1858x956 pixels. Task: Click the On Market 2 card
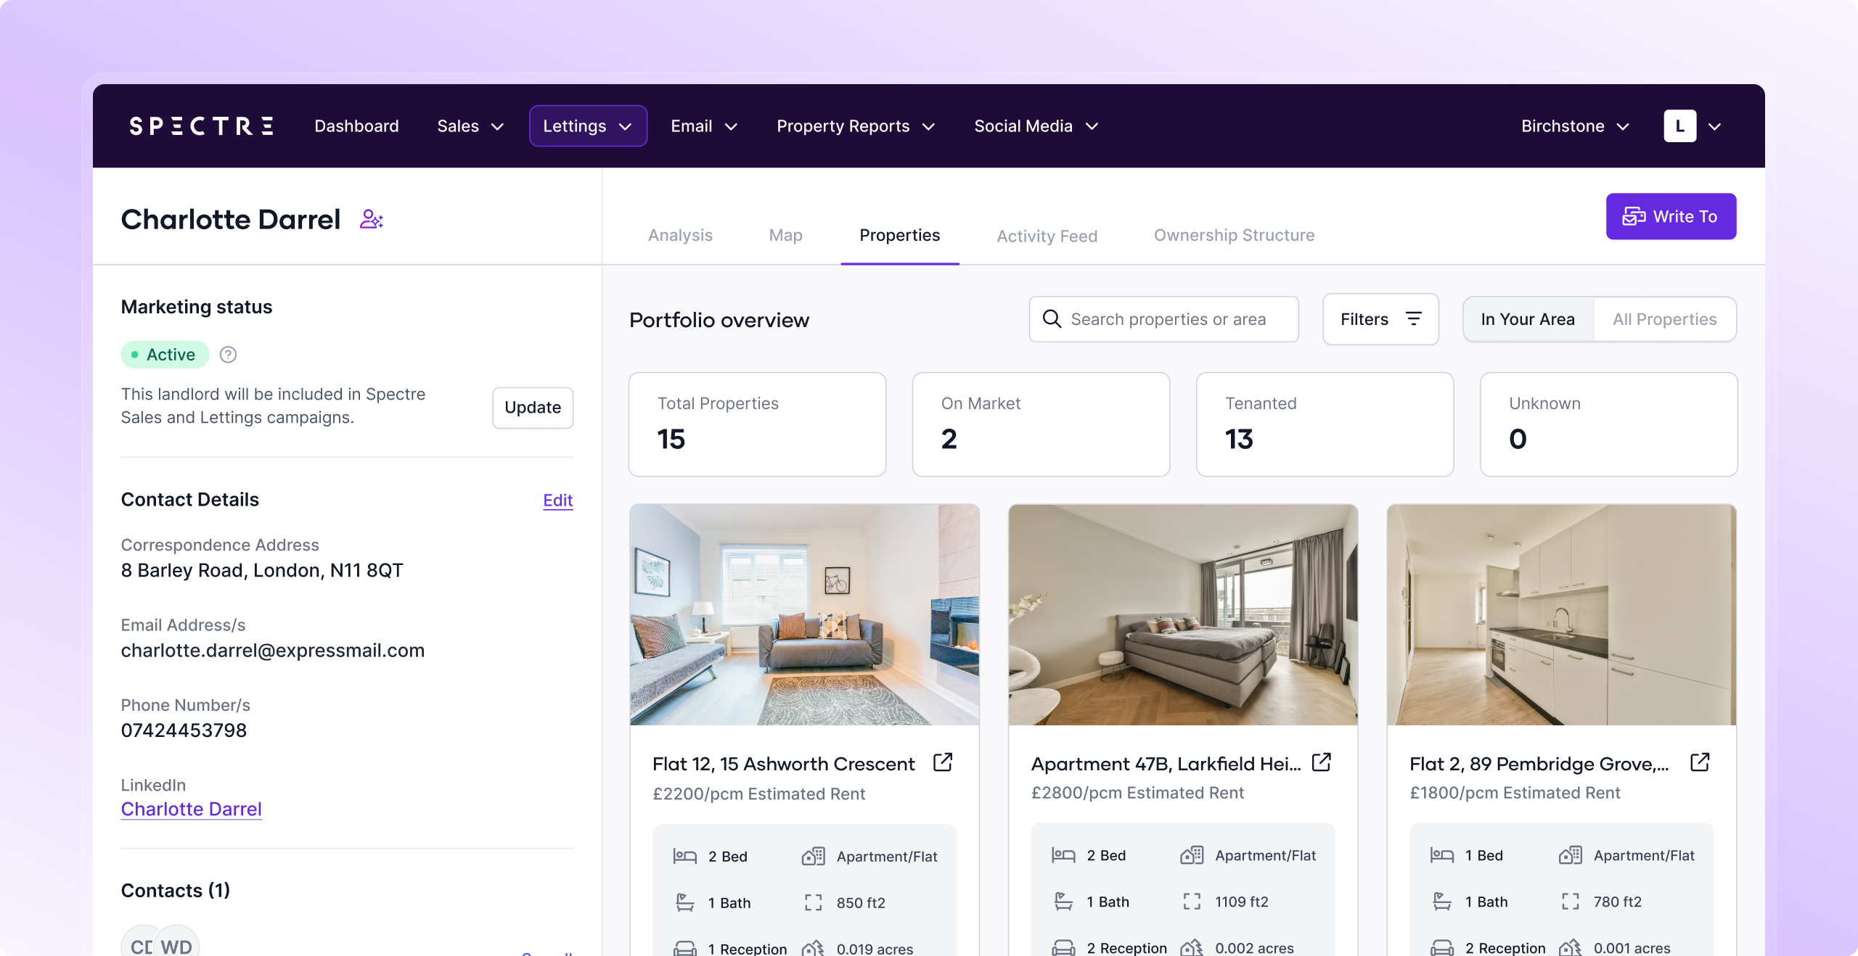pyautogui.click(x=1041, y=424)
